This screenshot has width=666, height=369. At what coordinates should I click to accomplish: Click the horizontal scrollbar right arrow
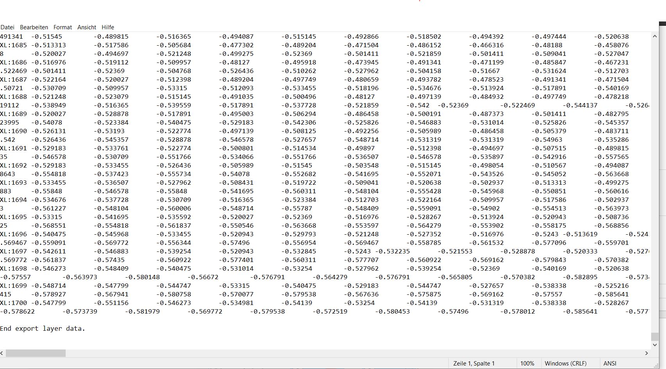tap(646, 353)
